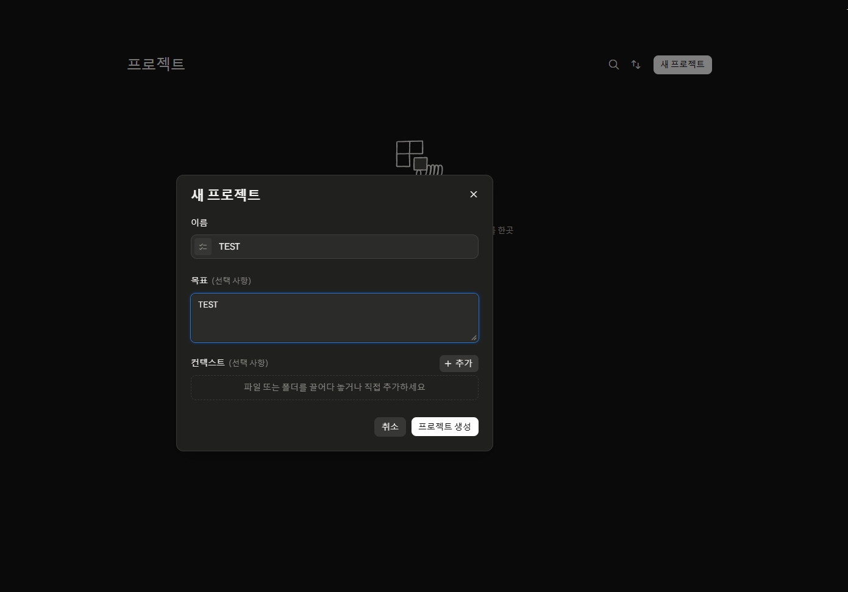Click the project icon picker beside name

click(203, 247)
